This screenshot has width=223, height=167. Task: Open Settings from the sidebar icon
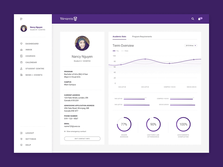21,139
